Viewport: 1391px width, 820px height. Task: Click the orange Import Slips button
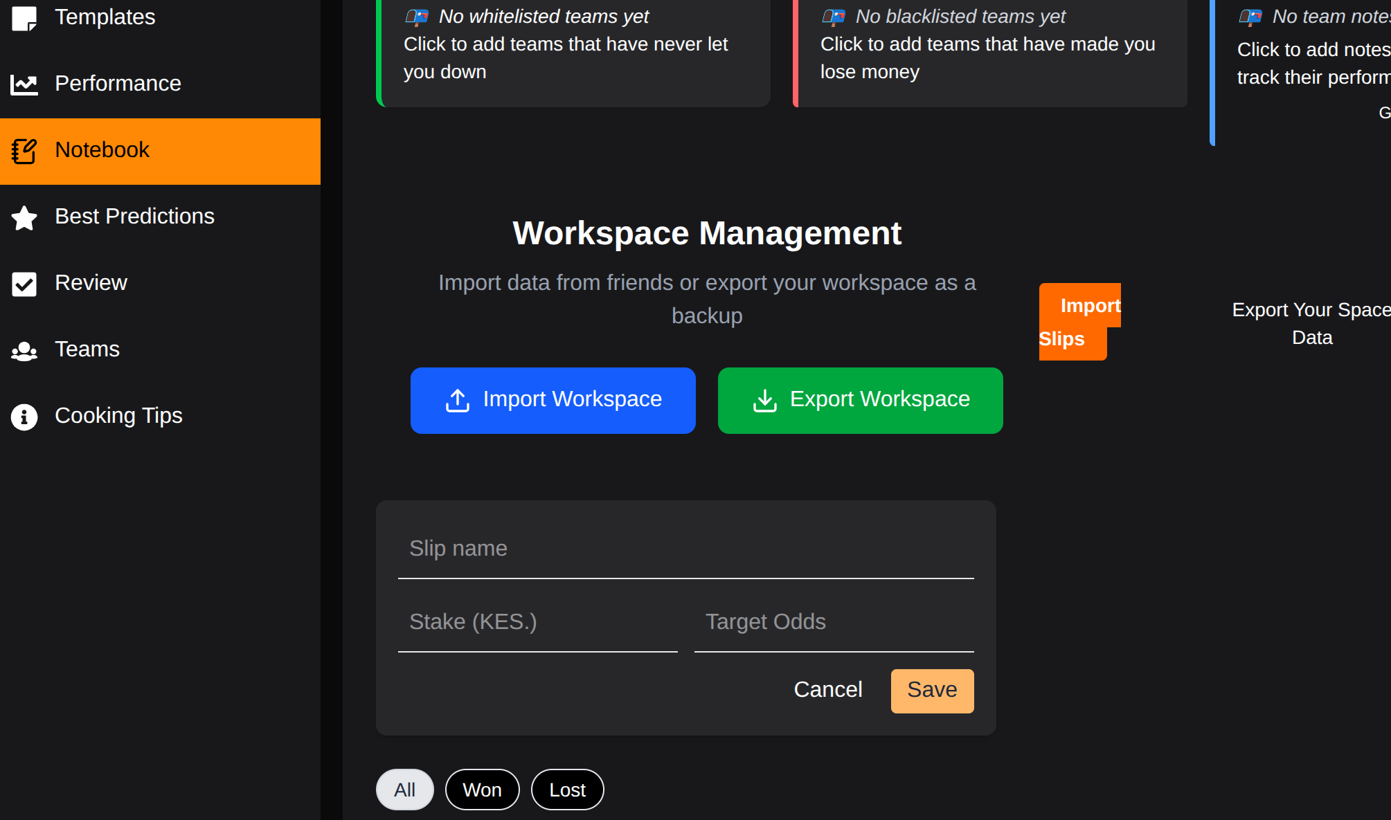pos(1073,322)
